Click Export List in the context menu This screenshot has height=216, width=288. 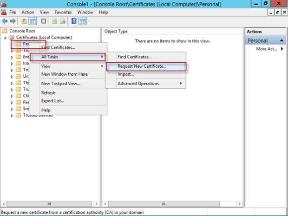tap(52, 100)
